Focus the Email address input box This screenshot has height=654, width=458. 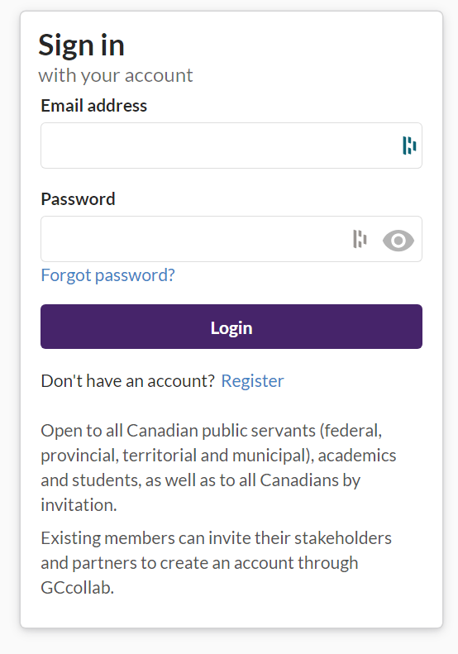coord(231,146)
